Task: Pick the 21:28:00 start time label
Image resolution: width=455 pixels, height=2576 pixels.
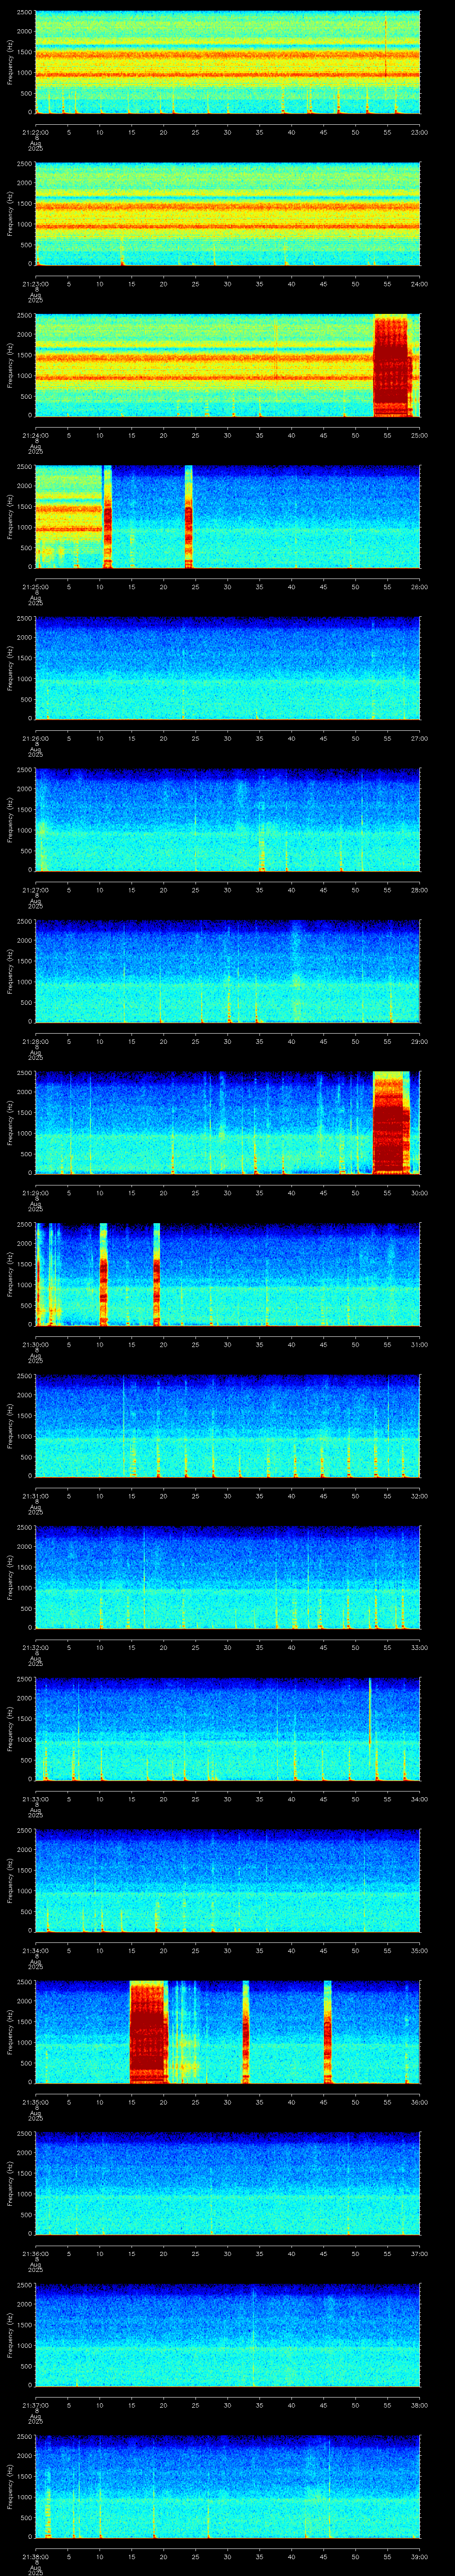Action: point(35,1041)
